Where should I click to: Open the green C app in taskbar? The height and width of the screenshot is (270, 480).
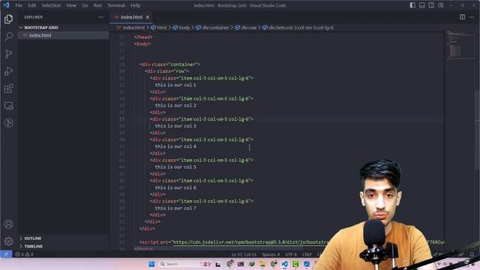(295, 264)
